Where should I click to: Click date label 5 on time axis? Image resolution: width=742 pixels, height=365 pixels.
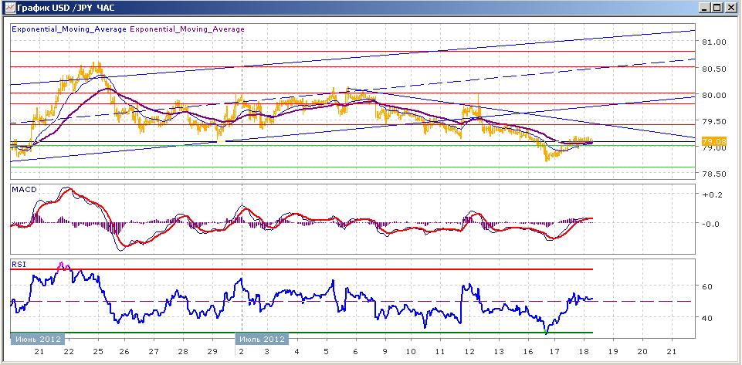(x=326, y=352)
